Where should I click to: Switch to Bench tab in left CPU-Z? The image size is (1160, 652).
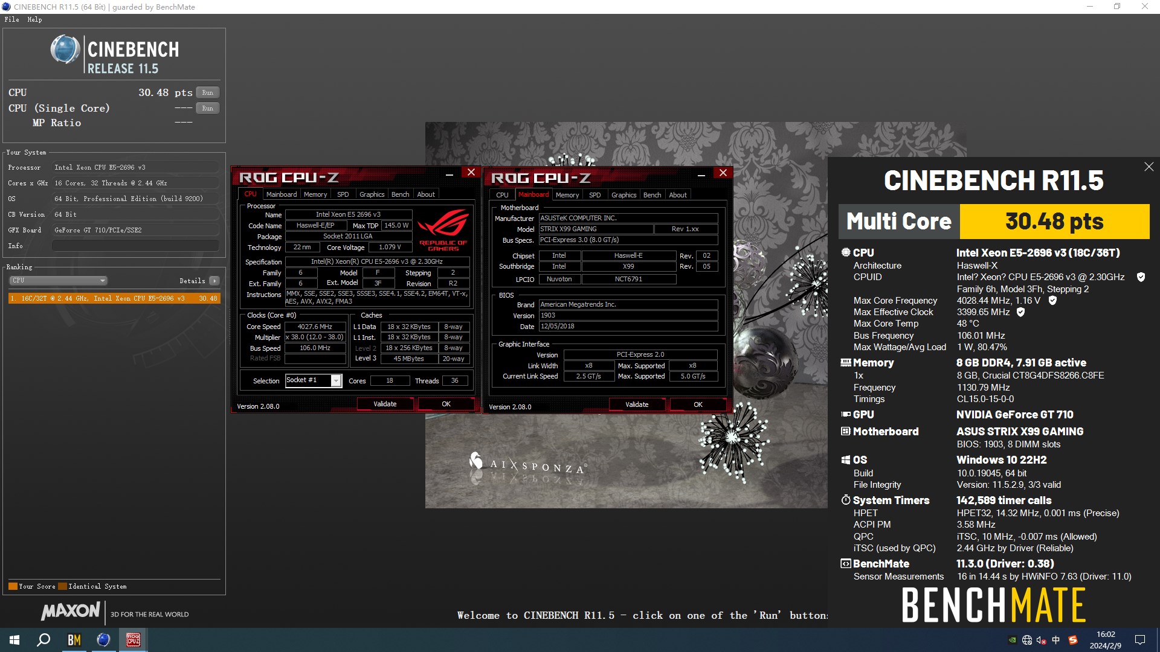(x=400, y=194)
